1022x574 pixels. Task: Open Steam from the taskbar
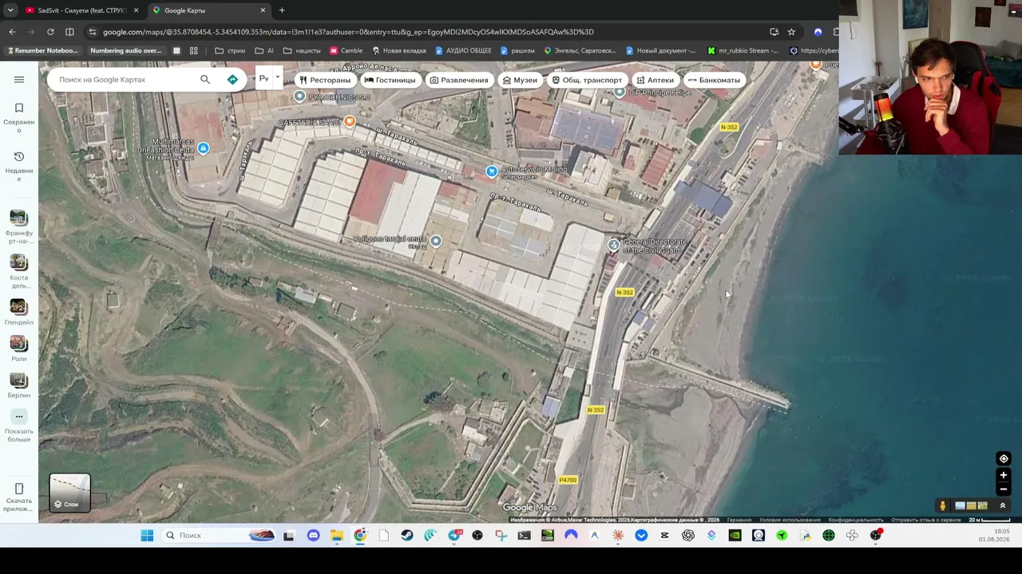(x=407, y=536)
